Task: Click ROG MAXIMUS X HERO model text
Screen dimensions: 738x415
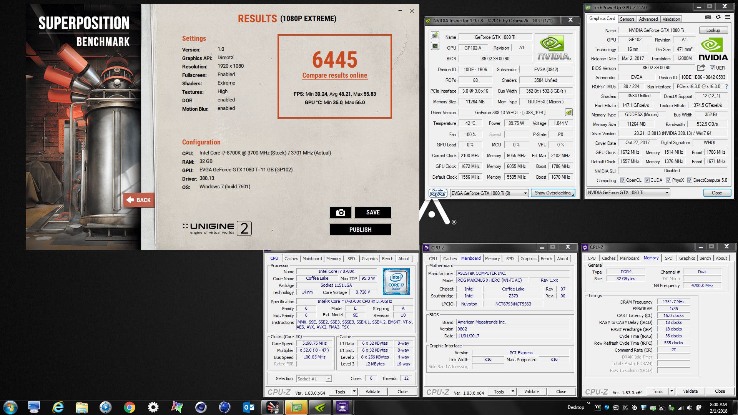Action: point(489,281)
